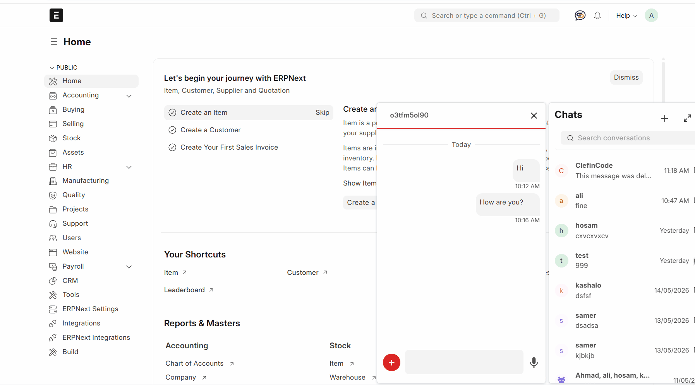Open the notifications bell
This screenshot has width=695, height=385.
[x=597, y=15]
